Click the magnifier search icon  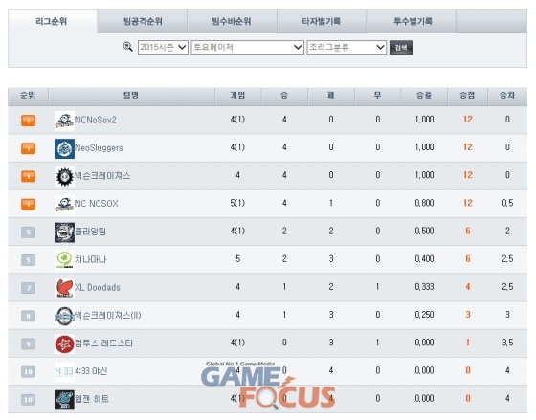pyautogui.click(x=127, y=47)
